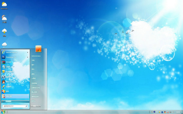Open Documents (文档) in the Start menu
Screen dimensions: 183x114
(x=33, y=60)
